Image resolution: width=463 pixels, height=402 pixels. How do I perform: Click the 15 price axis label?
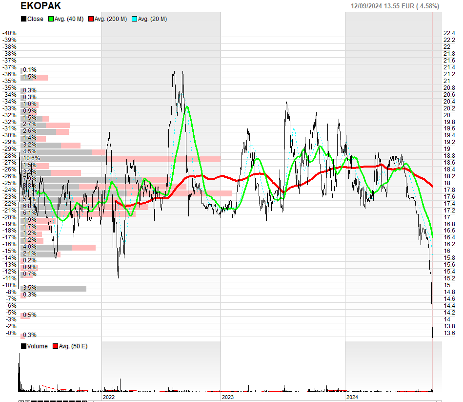tap(447, 285)
